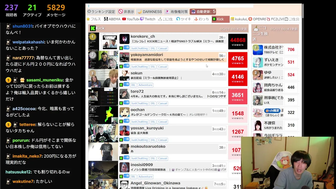Click Casual tag on toro72 row
This screenshot has height=189, width=336.
click(x=162, y=103)
